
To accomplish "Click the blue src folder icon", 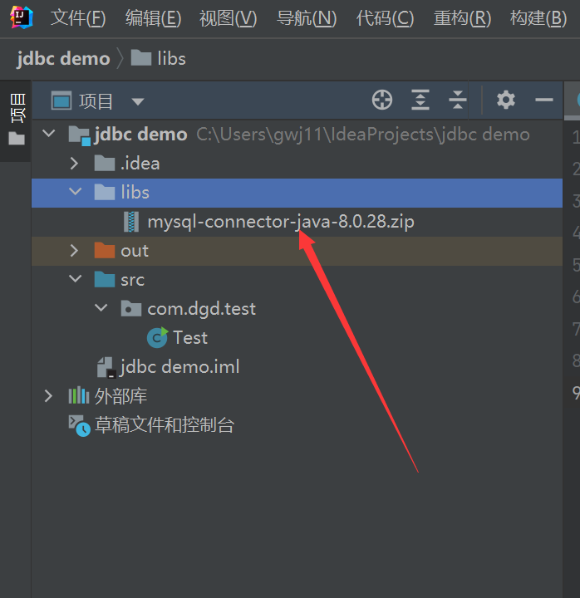I will (x=105, y=280).
